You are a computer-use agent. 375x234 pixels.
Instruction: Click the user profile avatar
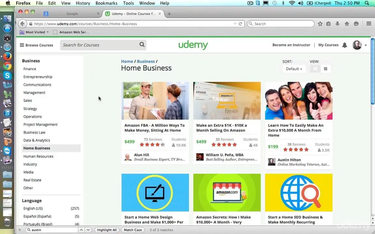[x=357, y=45]
